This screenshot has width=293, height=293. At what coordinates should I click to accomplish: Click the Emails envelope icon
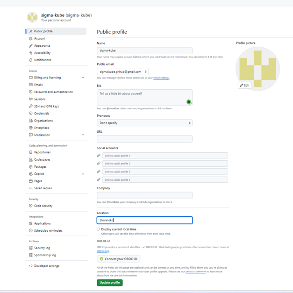[31, 85]
